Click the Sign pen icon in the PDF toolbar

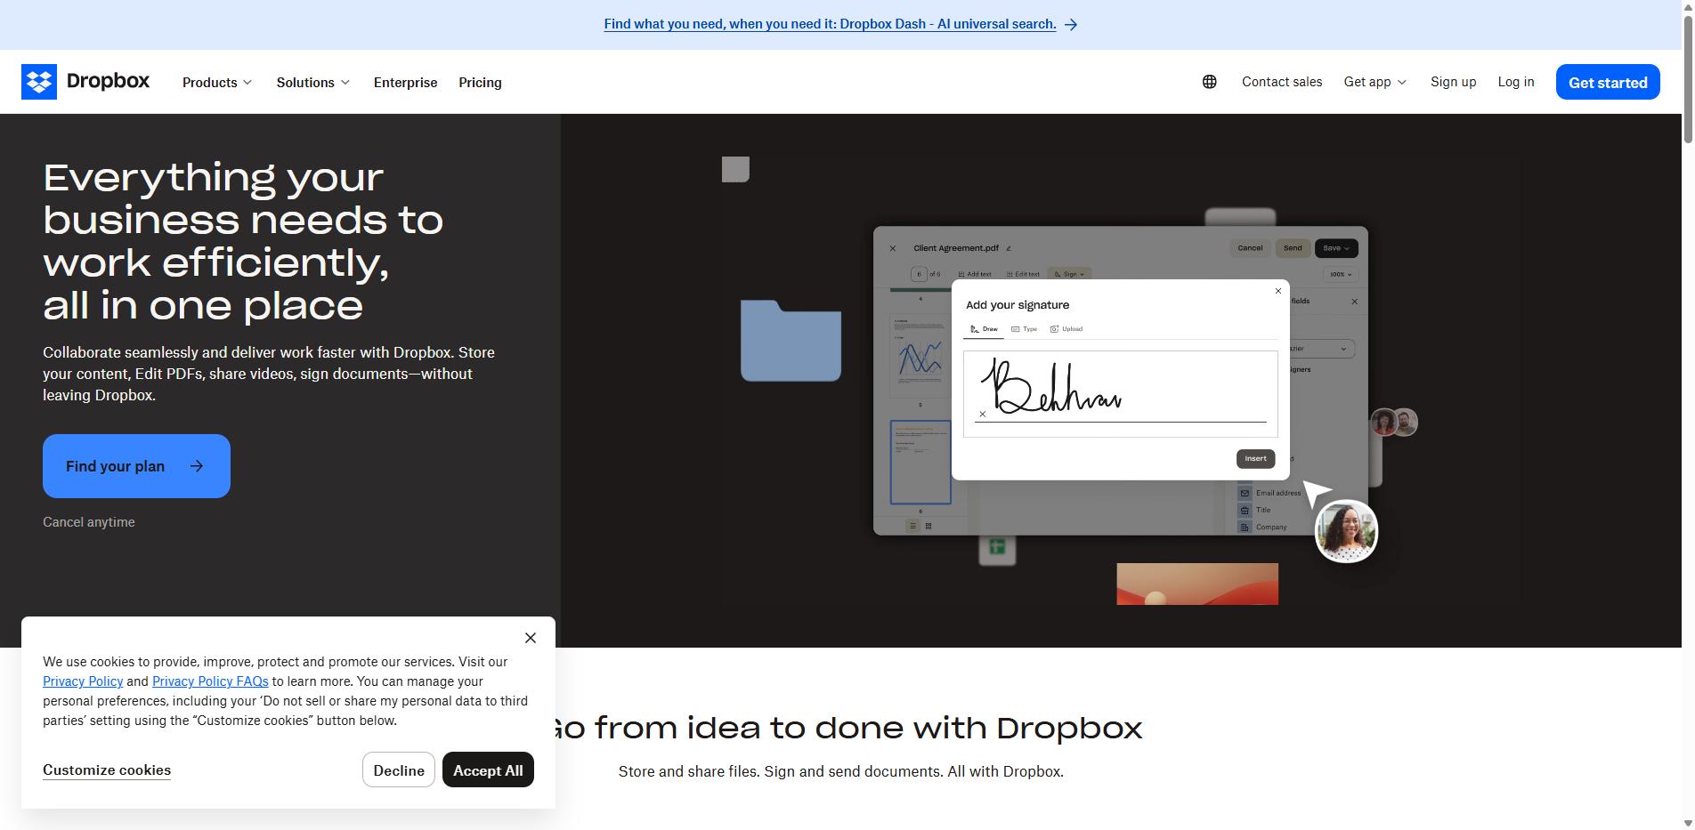[1058, 274]
